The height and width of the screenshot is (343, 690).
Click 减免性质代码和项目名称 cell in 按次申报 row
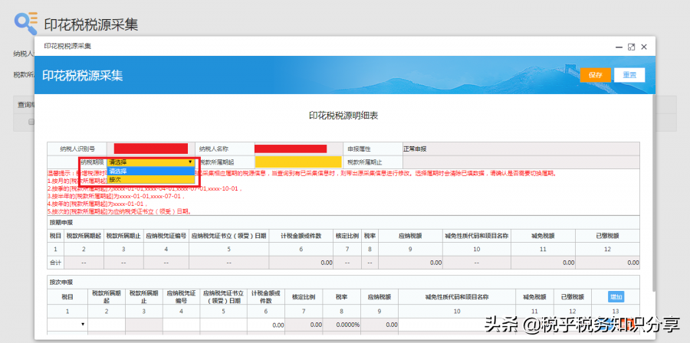pyautogui.click(x=457, y=325)
